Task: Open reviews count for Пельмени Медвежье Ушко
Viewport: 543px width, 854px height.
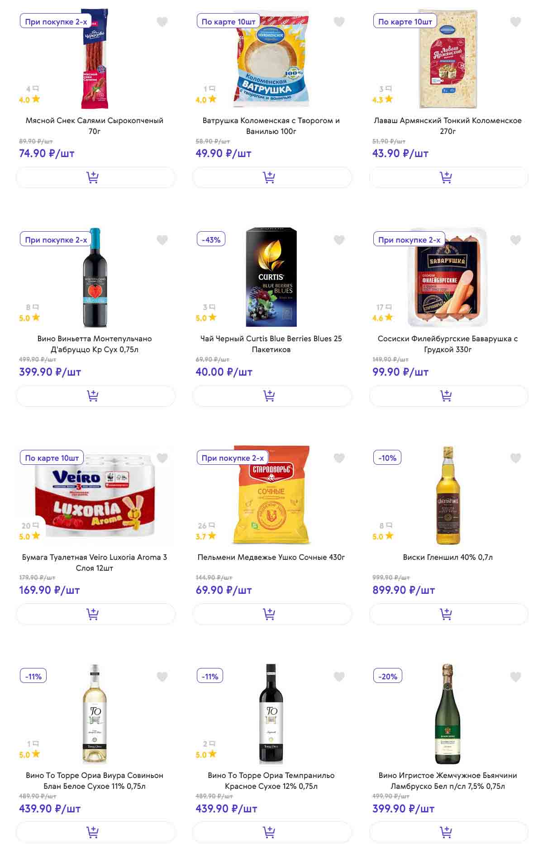Action: pyautogui.click(x=206, y=525)
